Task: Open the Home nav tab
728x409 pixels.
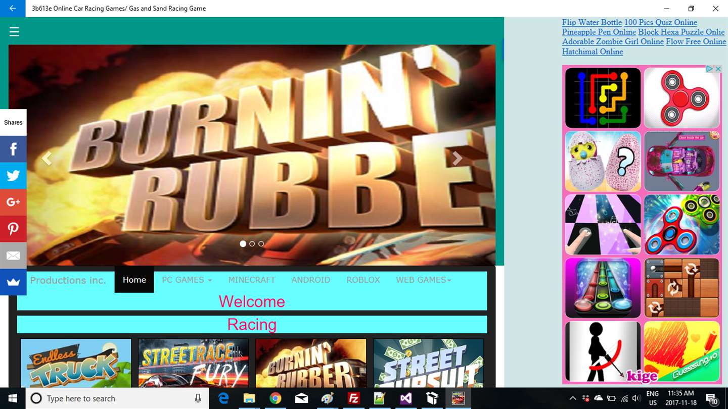Action: [x=134, y=279]
